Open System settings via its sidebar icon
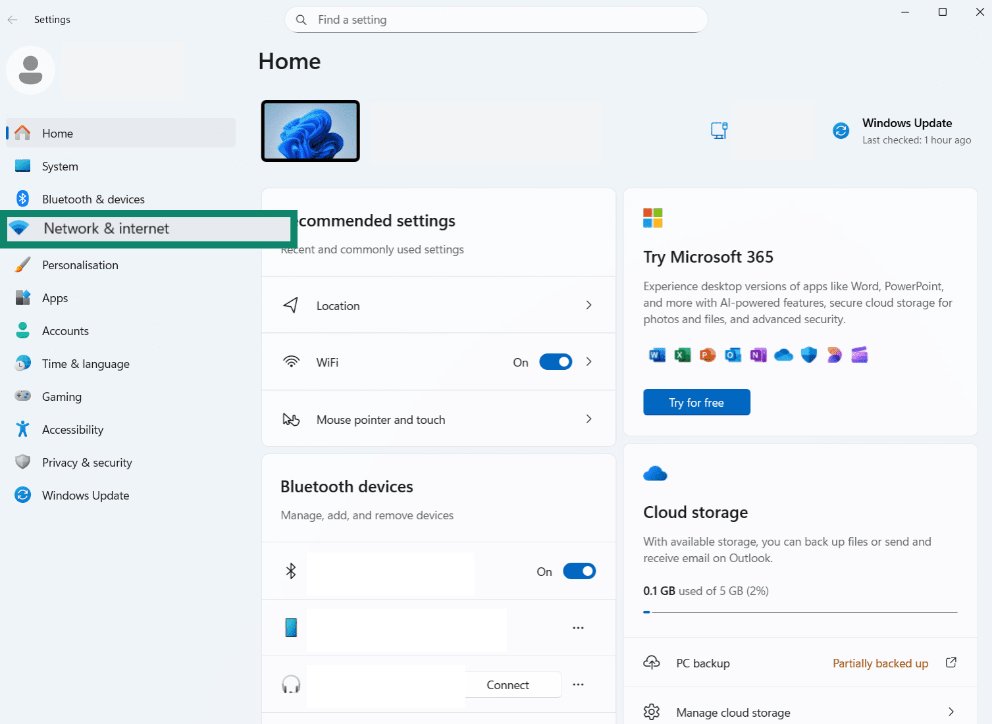The width and height of the screenshot is (992, 724). click(x=23, y=166)
